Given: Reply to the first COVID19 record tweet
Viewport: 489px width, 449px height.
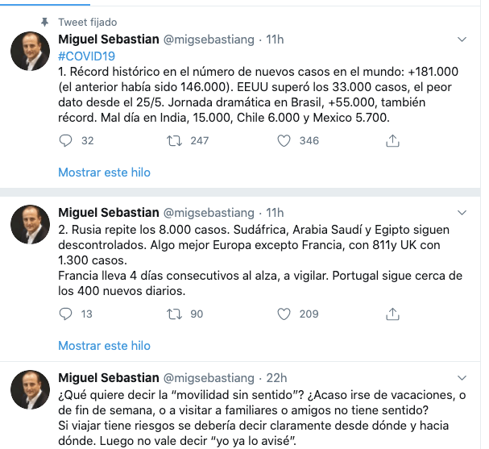Looking at the screenshot, I should (x=66, y=140).
